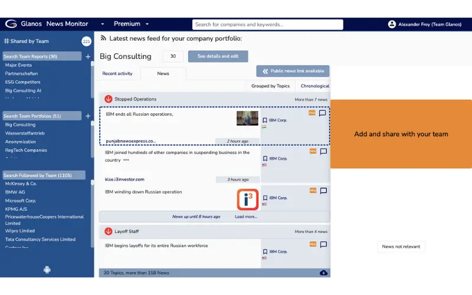Screen dimensions: 472x295
Task: Click the RSS feed icon
Action: [103, 38]
